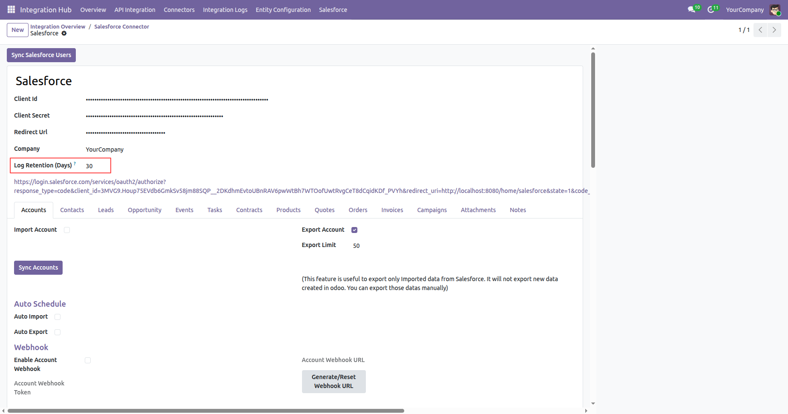
Task: Click the Redirect Url masked field
Action: pyautogui.click(x=125, y=133)
